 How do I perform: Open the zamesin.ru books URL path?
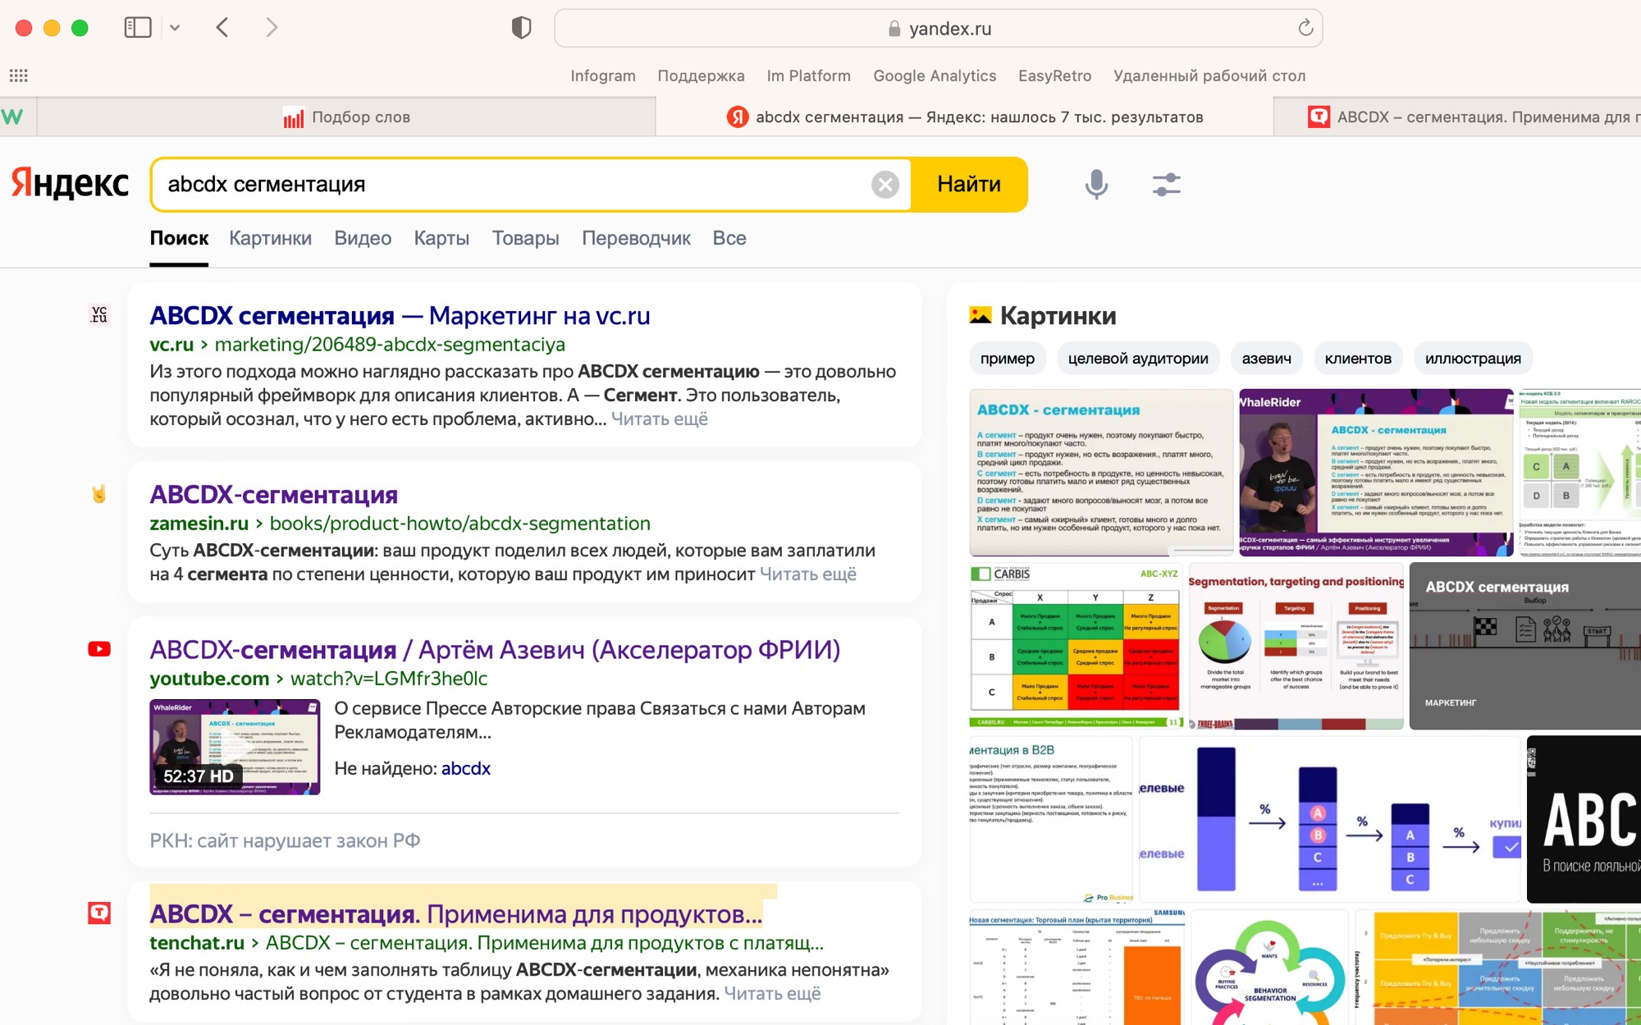coord(460,524)
